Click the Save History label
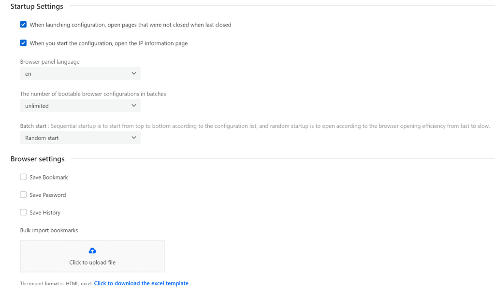The height and width of the screenshot is (293, 495). (x=45, y=212)
